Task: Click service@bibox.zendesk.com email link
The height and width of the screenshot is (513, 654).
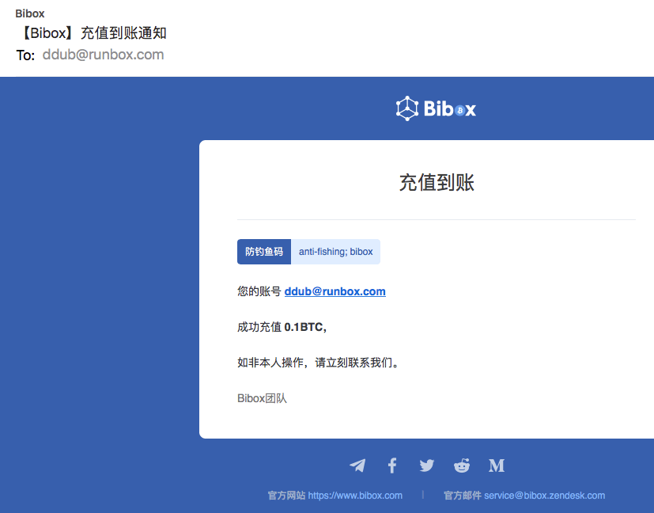Action: pyautogui.click(x=544, y=496)
